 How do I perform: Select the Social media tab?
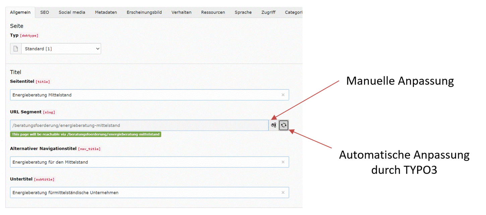72,12
